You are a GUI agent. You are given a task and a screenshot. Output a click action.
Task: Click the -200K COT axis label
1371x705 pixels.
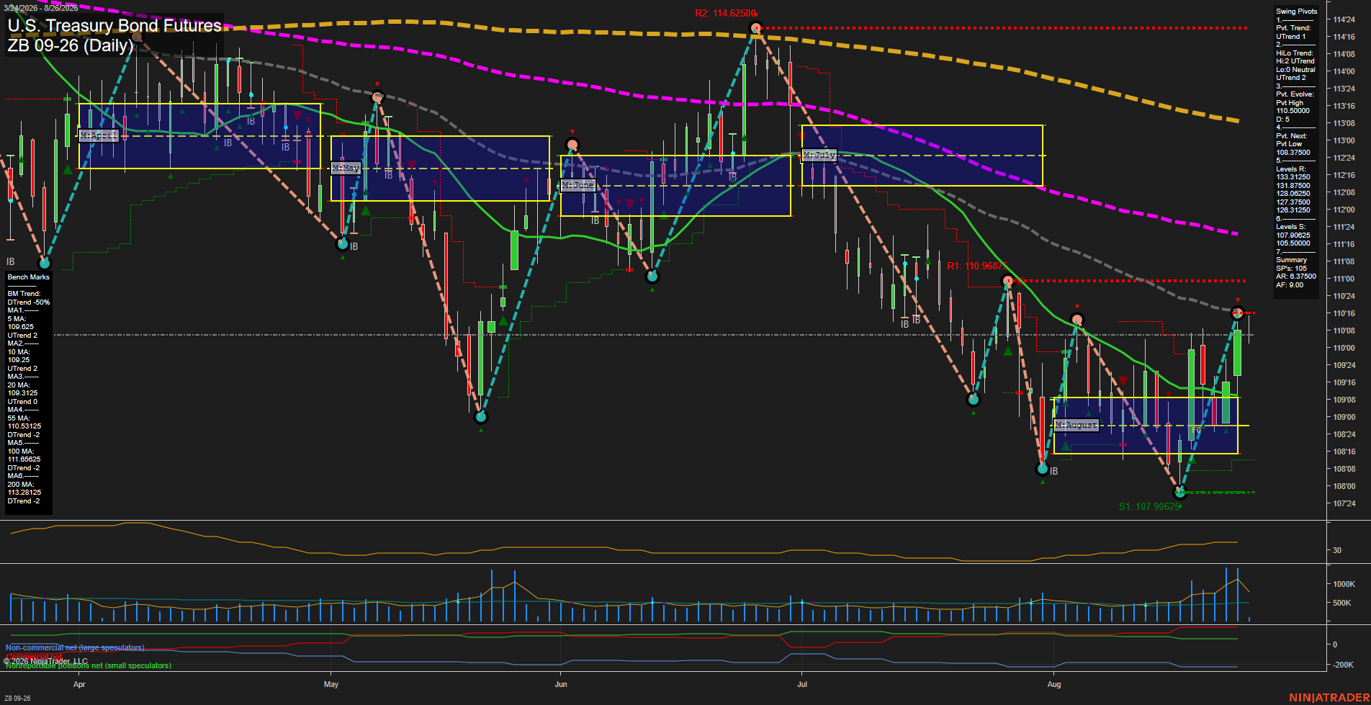click(x=1344, y=665)
